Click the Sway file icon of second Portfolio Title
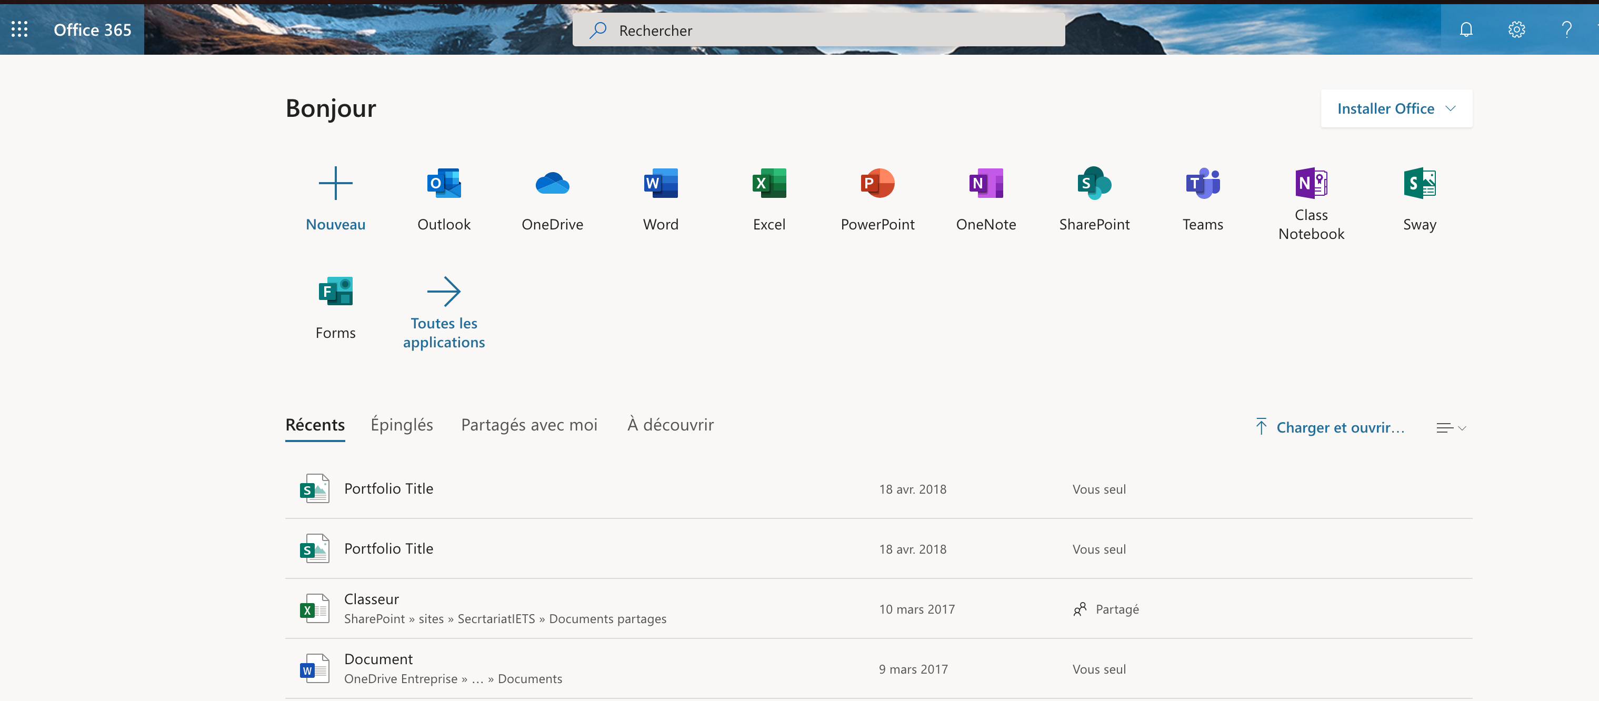Viewport: 1599px width, 701px height. click(x=315, y=549)
